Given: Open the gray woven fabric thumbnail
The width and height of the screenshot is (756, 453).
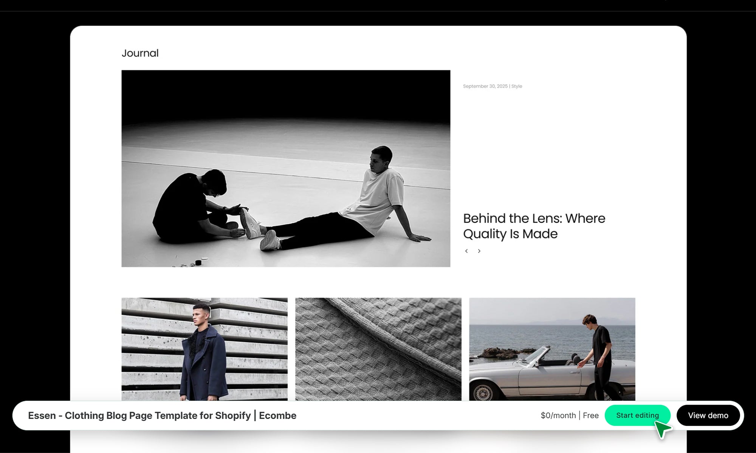Looking at the screenshot, I should pos(378,349).
